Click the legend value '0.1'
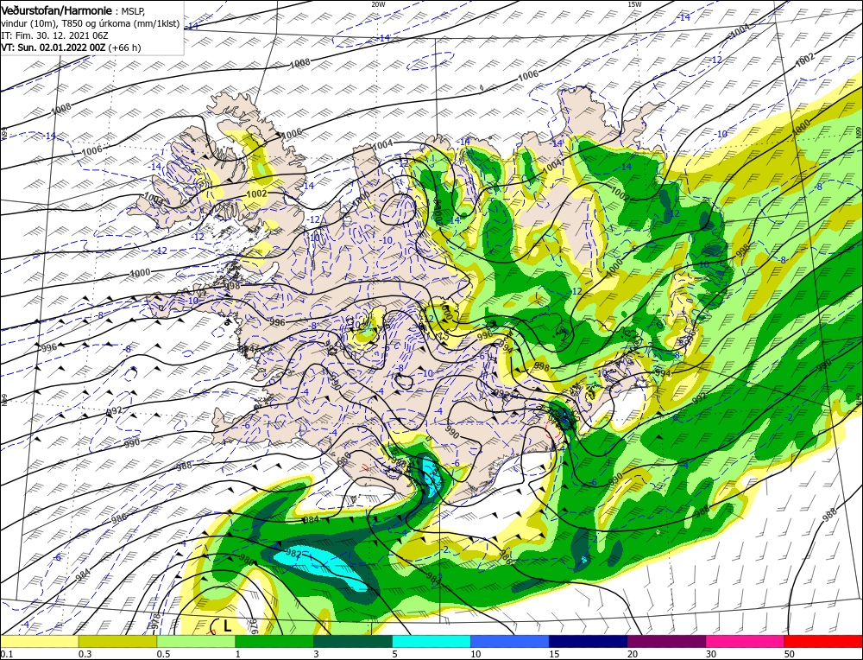 click(x=7, y=653)
